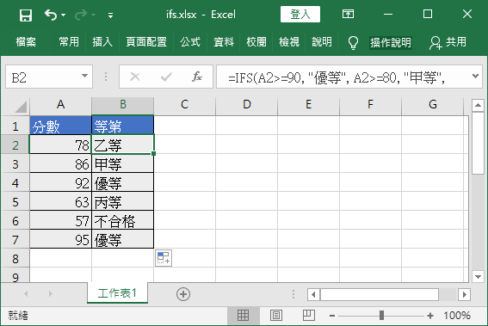Click the Save icon in title bar
This screenshot has width=488, height=326.
(26, 15)
